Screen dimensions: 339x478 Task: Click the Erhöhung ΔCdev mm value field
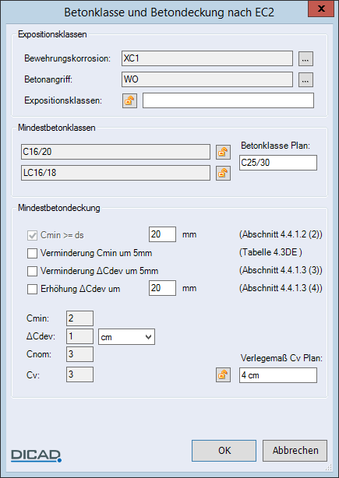tap(162, 288)
